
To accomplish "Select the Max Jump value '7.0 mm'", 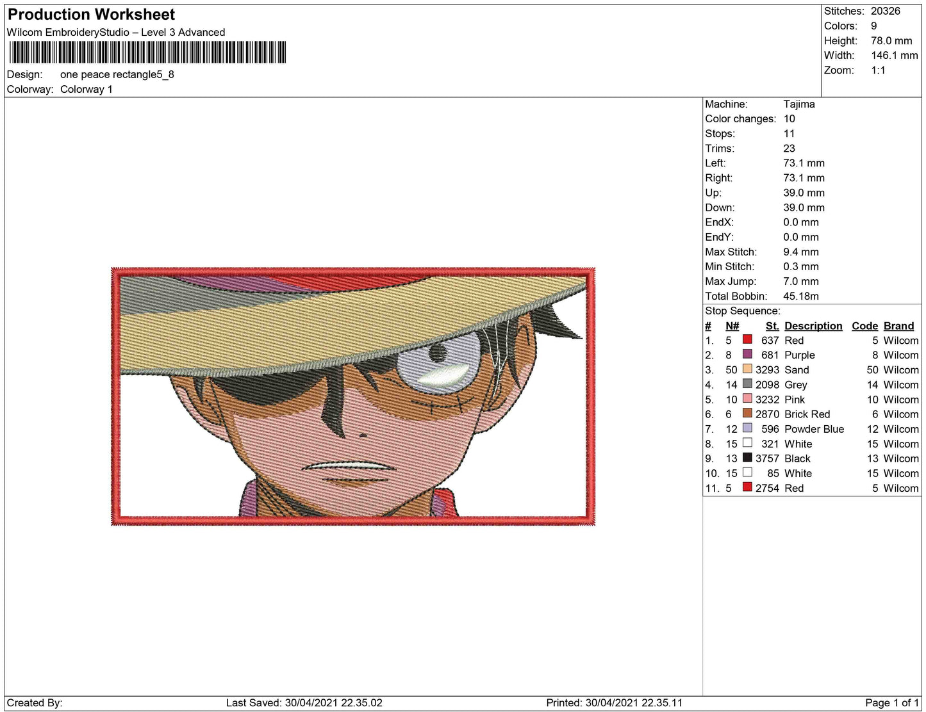I will tap(801, 280).
